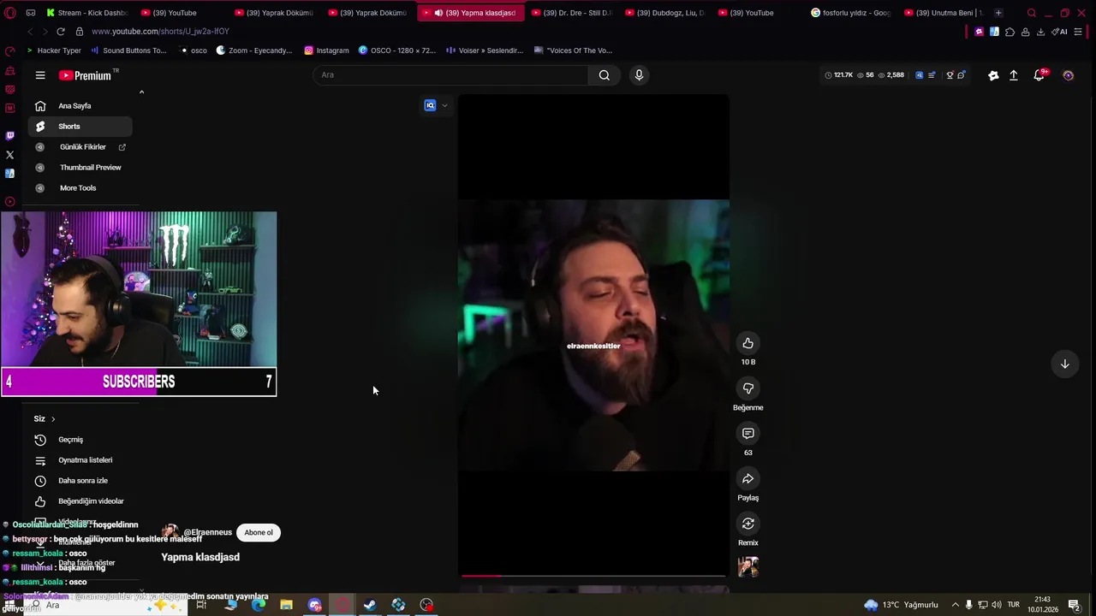Seek using the short's red progress bar
1096x616 pixels.
[593, 576]
